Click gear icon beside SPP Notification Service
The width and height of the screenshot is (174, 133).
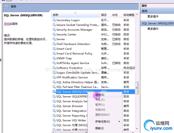tap(54, 77)
